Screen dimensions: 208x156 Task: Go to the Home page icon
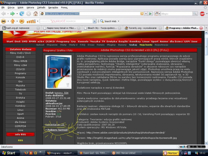36,14
